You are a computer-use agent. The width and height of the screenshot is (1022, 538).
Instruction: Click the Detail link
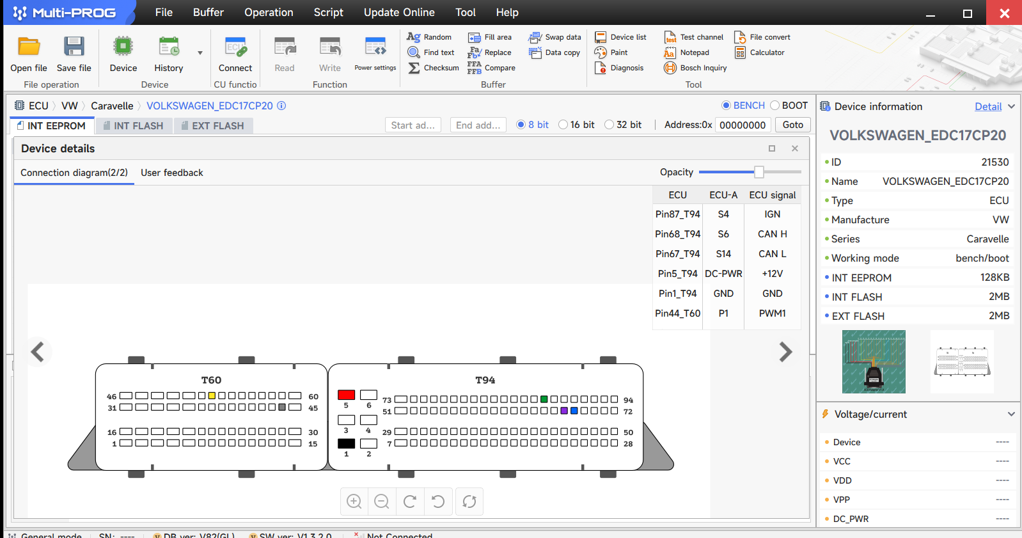coord(987,107)
